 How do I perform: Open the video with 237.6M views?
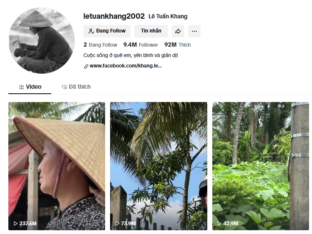pyautogui.click(x=57, y=166)
